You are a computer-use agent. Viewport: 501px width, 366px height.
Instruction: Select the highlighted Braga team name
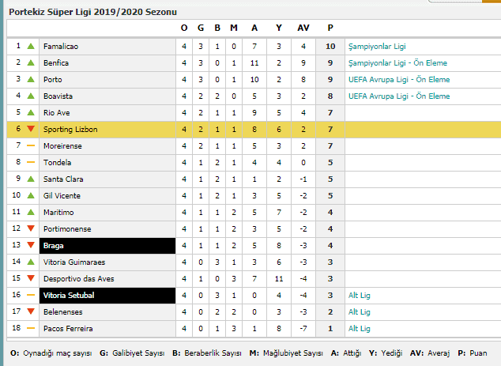[x=54, y=246]
